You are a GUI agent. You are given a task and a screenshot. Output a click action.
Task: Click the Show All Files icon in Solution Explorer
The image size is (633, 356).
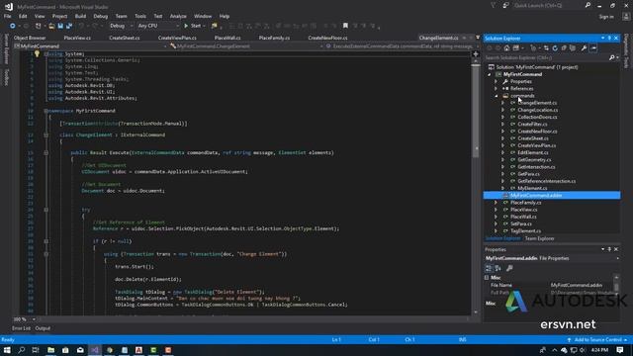573,48
